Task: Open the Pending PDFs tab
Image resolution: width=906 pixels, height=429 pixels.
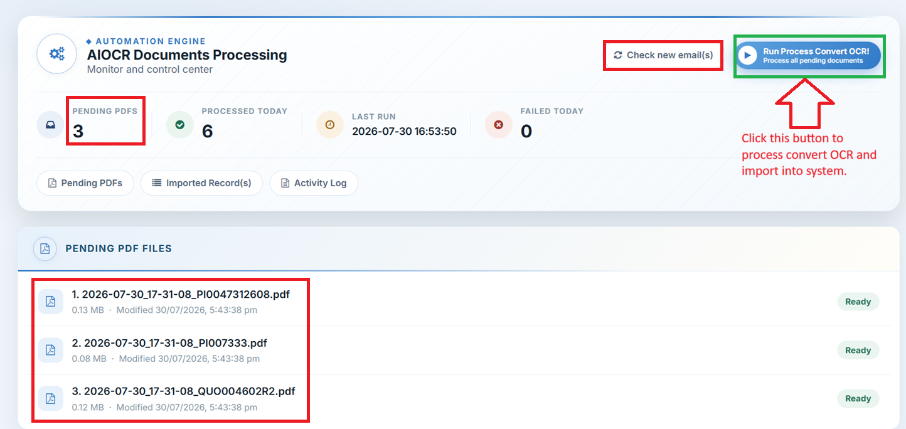Action: [85, 183]
